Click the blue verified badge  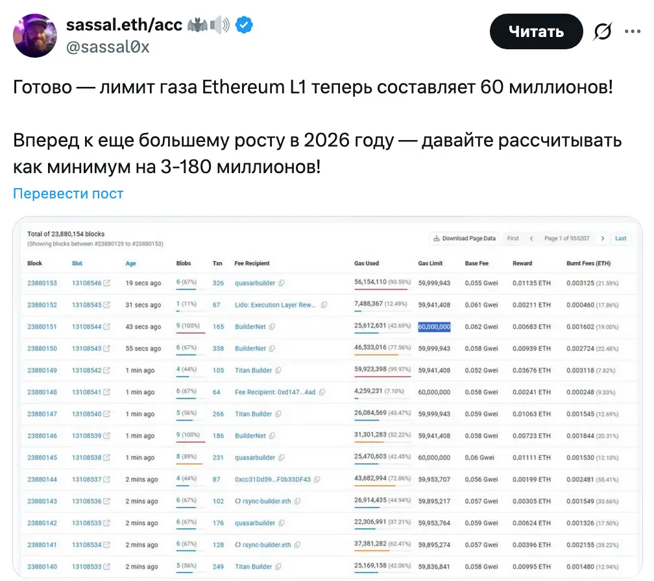pos(244,25)
